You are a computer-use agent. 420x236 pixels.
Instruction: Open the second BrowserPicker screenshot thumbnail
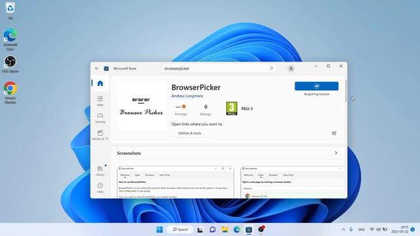coord(293,182)
